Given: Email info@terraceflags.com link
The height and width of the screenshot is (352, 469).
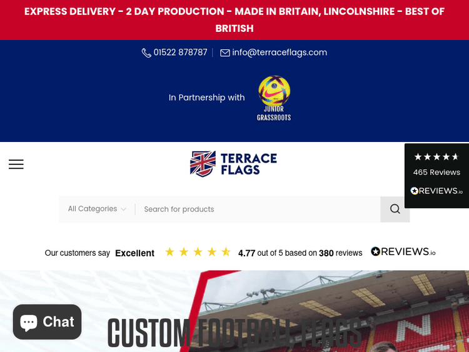Looking at the screenshot, I should coord(280,53).
